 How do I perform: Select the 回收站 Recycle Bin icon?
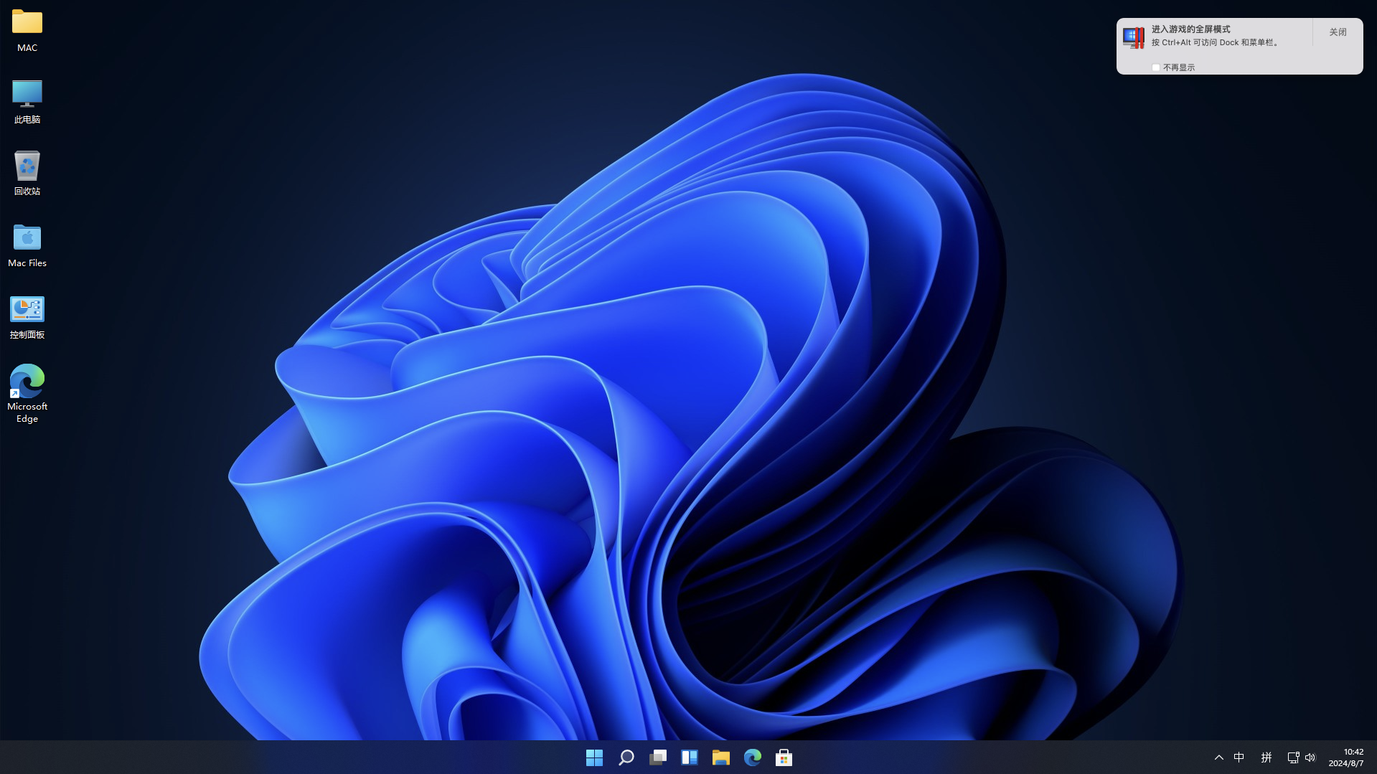pyautogui.click(x=27, y=173)
